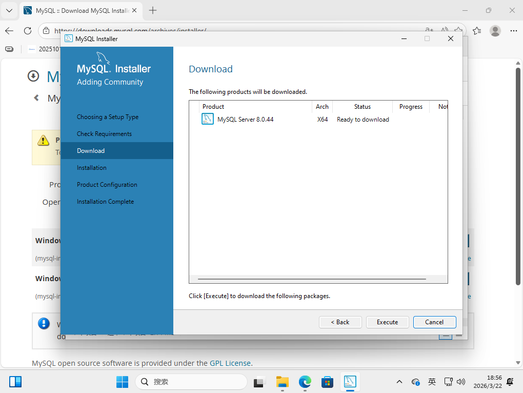Viewport: 523px width, 393px height.
Task: Click the Status column header
Action: coord(362,107)
